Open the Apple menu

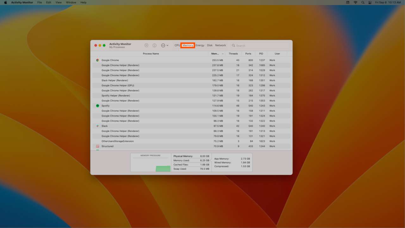5,2
